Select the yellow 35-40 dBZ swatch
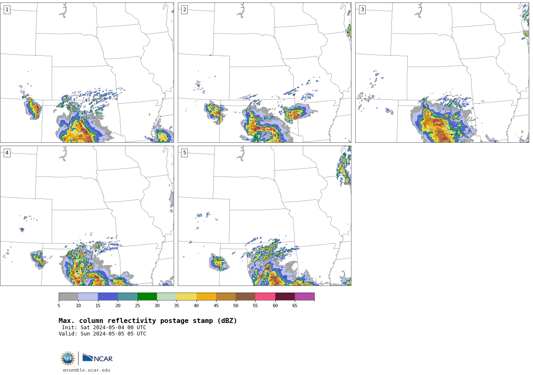533x375 pixels. [x=187, y=297]
